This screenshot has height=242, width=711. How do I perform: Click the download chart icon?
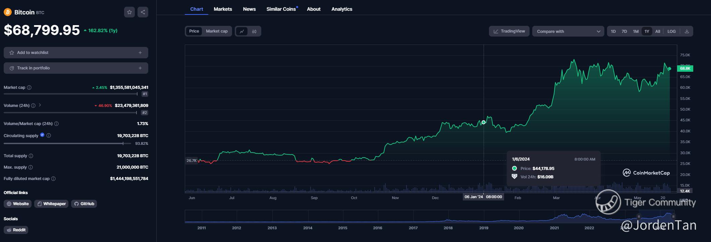coord(687,31)
